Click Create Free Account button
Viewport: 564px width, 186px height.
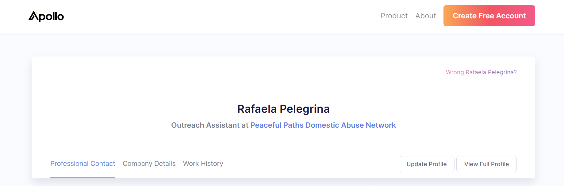pos(489,16)
